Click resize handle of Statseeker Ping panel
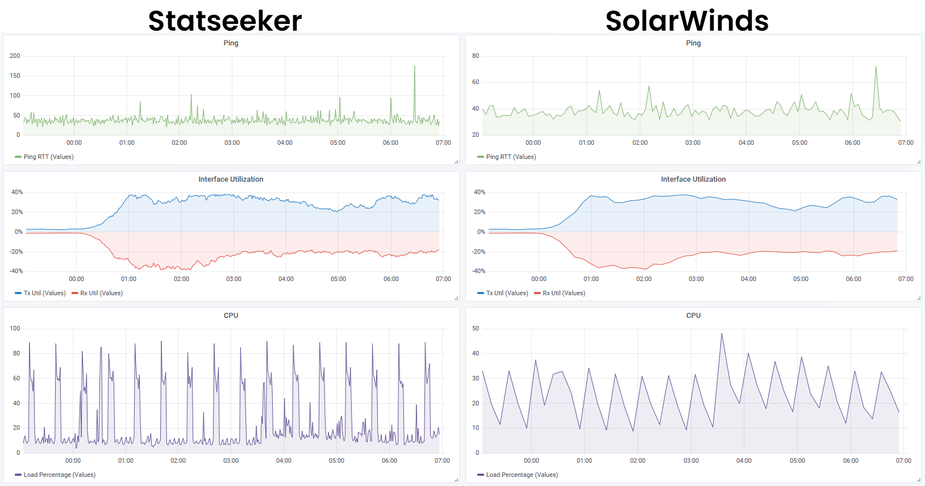925x486 pixels. 456,162
